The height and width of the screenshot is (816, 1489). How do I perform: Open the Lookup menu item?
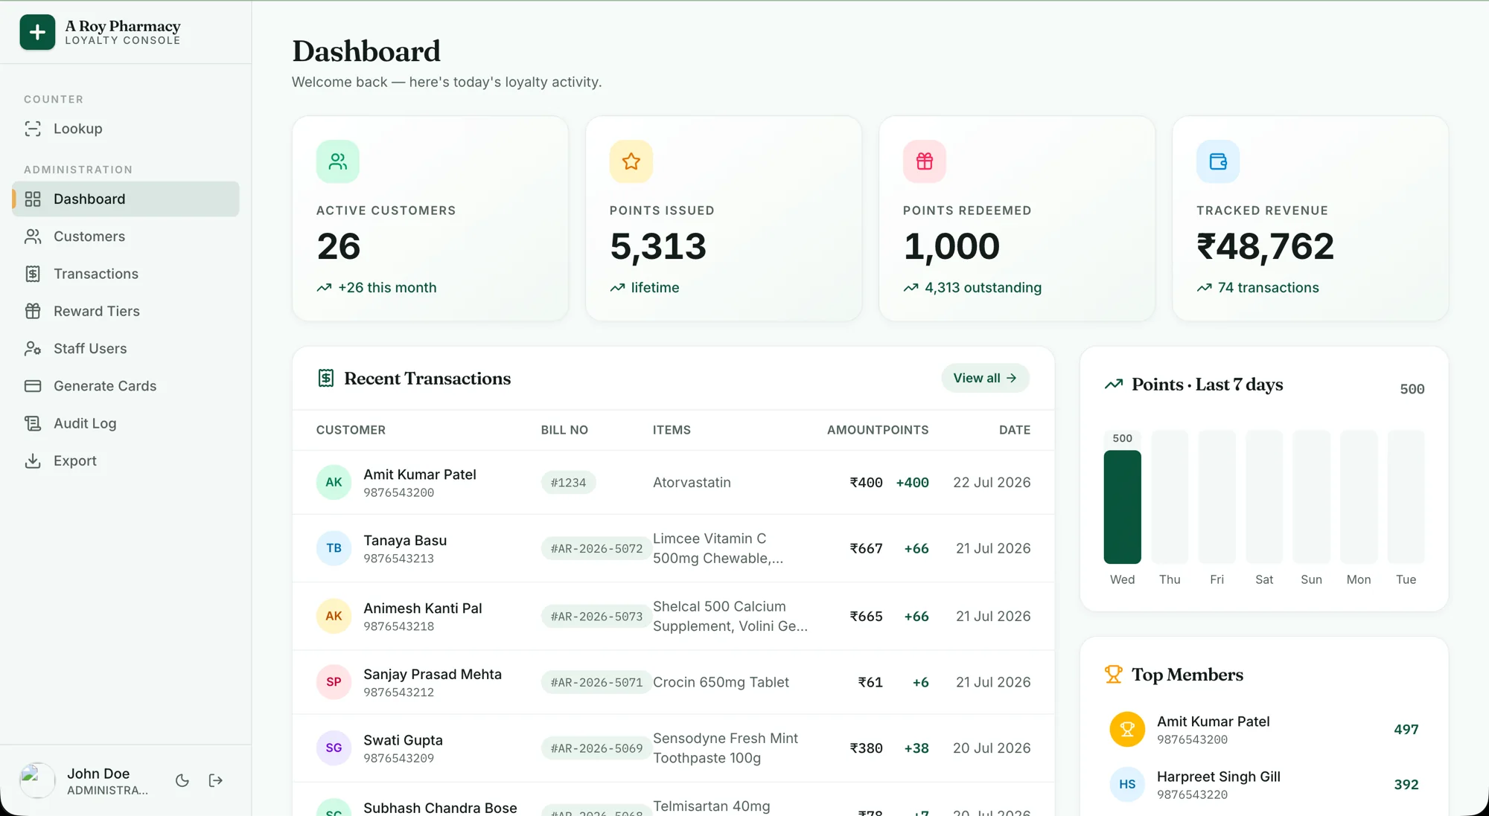[125, 129]
